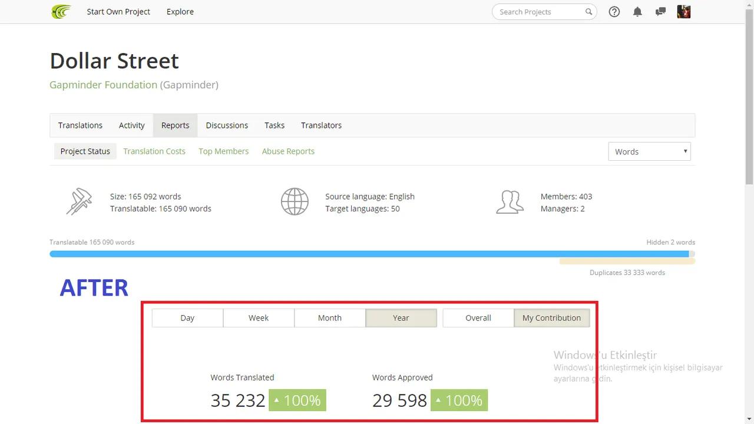The width and height of the screenshot is (754, 424).
Task: Click the 'Duplicates 33 333 words' label
Action: pos(627,273)
